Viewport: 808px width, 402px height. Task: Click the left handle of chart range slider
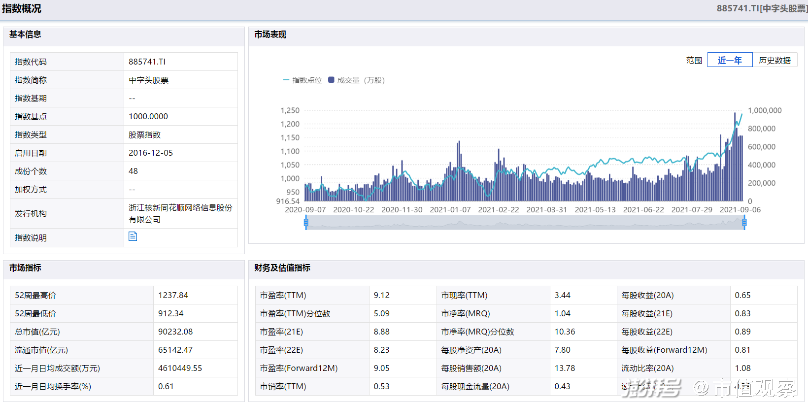(306, 223)
